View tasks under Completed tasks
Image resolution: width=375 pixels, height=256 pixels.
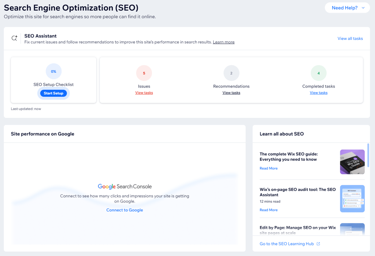[x=319, y=93]
